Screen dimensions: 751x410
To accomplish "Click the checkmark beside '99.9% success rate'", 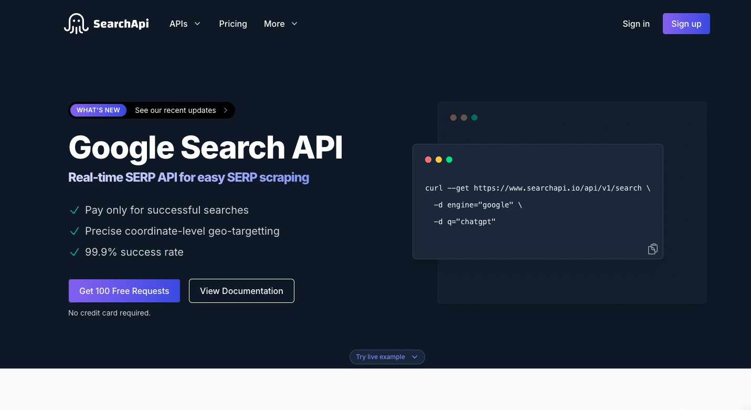I will (x=75, y=252).
